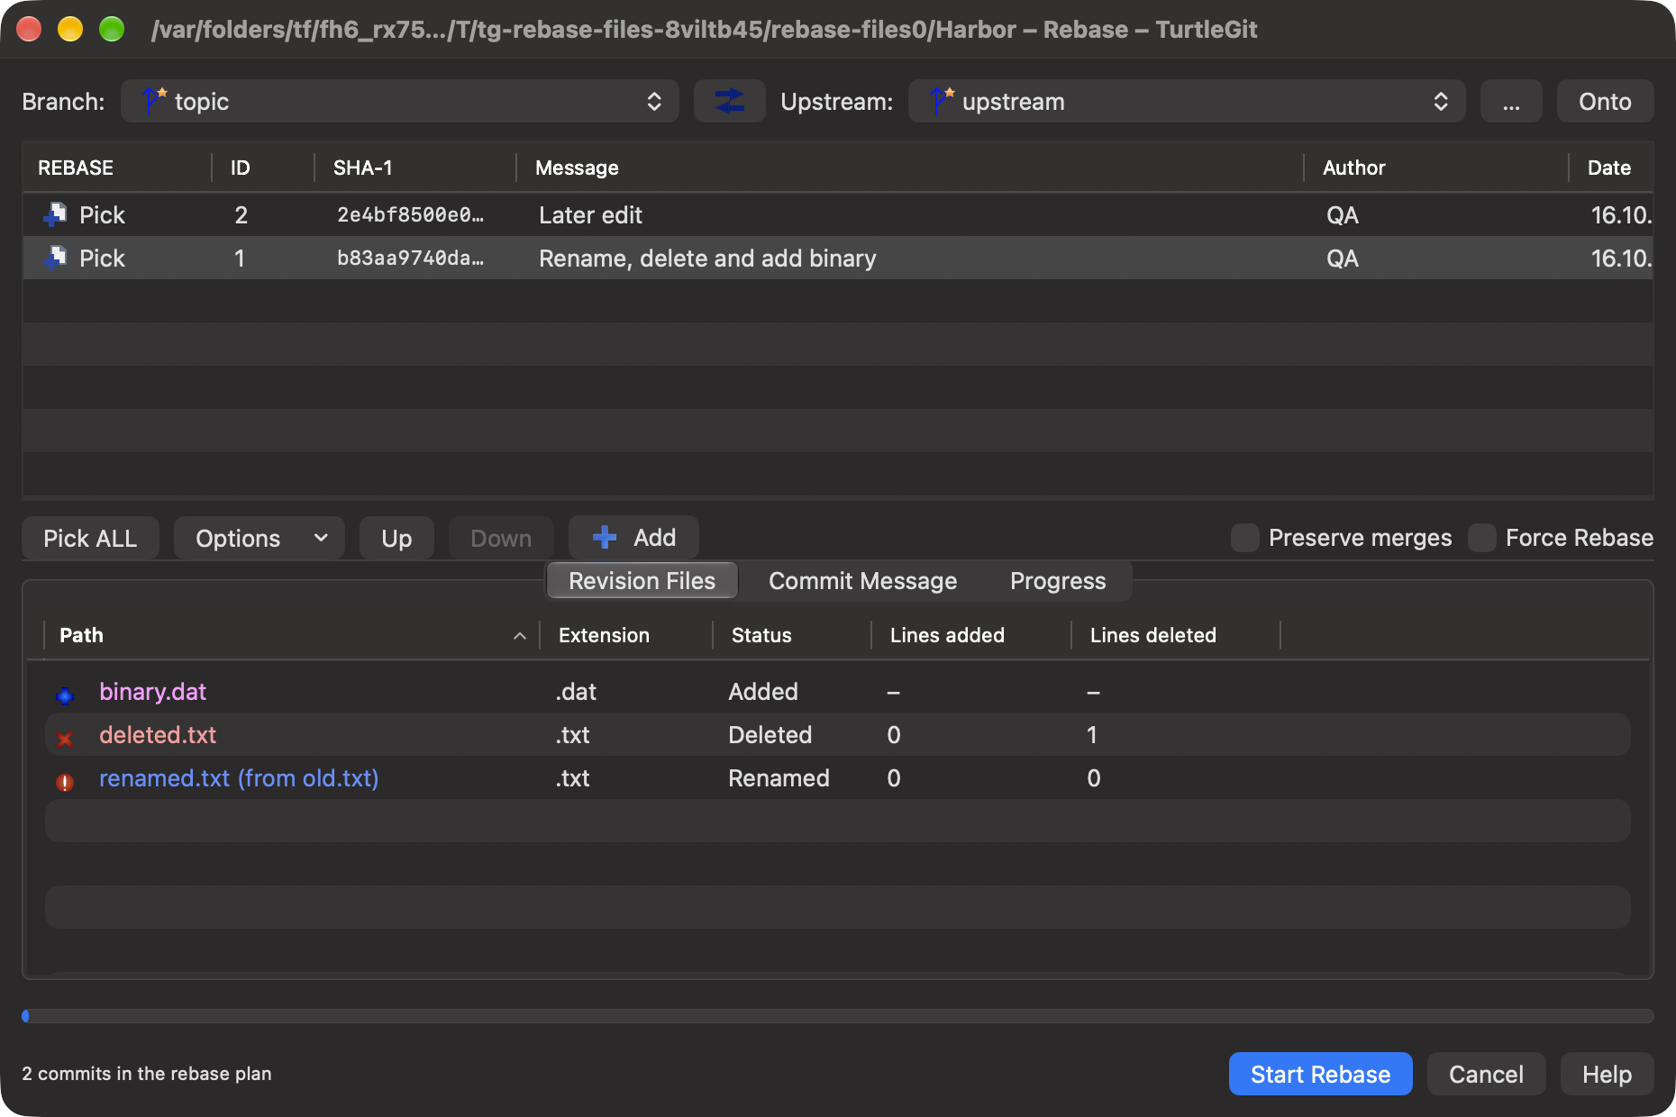Select binary.dat file name

(x=152, y=691)
